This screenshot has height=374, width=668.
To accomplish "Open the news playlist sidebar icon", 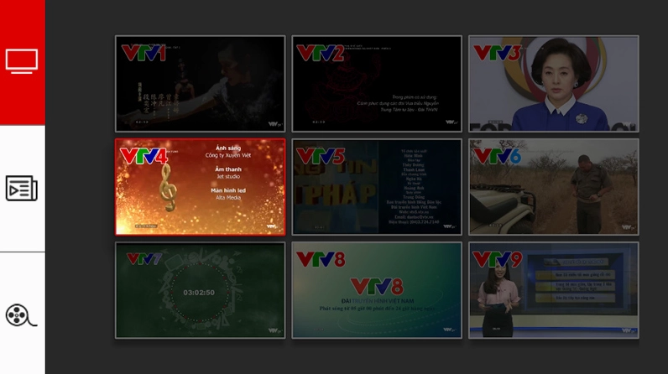I will pos(22,188).
